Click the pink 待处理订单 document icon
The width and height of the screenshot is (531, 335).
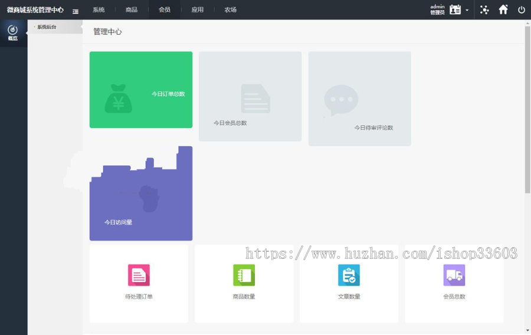coord(139,275)
